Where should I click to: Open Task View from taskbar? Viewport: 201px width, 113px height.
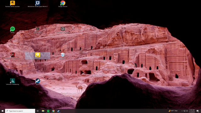click(x=38, y=111)
